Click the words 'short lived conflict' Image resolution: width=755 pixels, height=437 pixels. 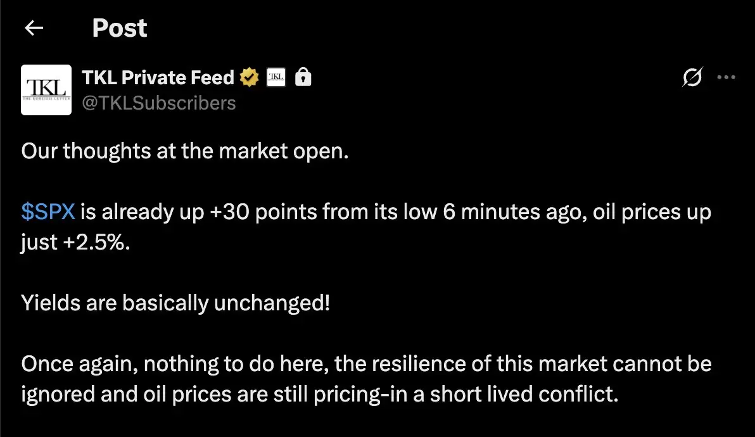pos(524,394)
